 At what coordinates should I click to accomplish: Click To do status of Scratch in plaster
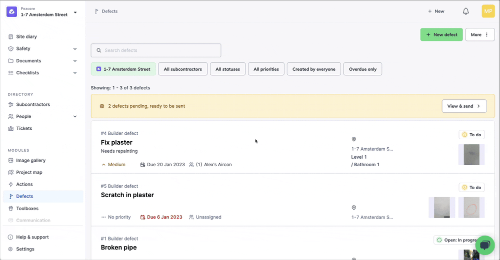[x=471, y=188]
